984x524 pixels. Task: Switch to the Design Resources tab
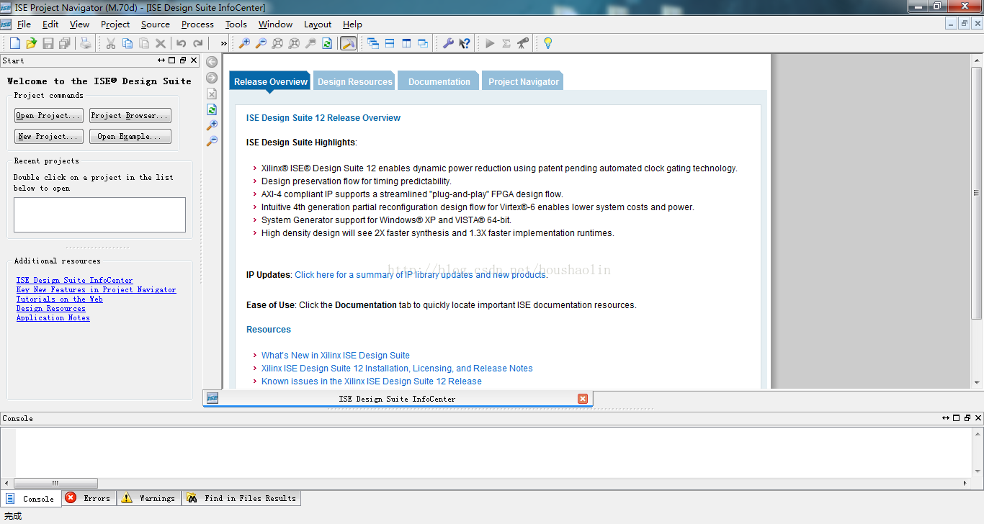(x=355, y=81)
